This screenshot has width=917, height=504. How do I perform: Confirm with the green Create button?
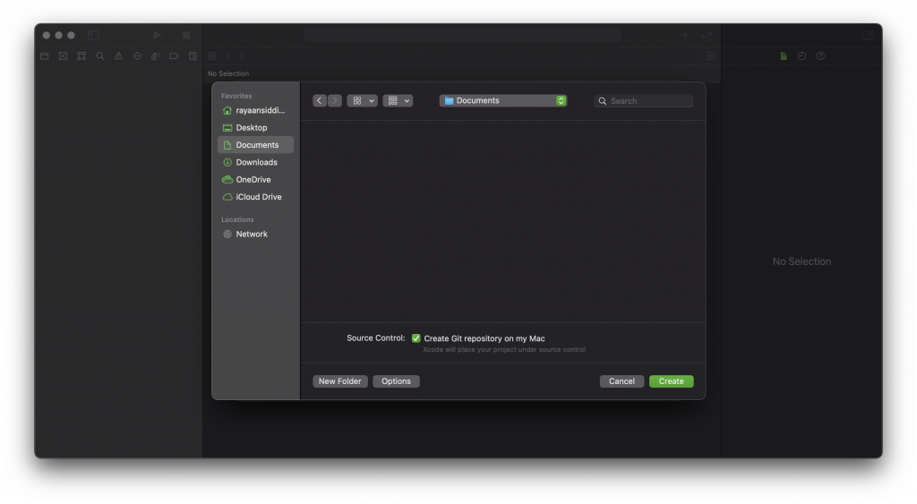point(672,381)
